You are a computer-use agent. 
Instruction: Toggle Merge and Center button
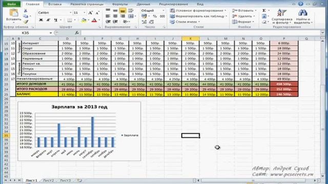point(131,16)
